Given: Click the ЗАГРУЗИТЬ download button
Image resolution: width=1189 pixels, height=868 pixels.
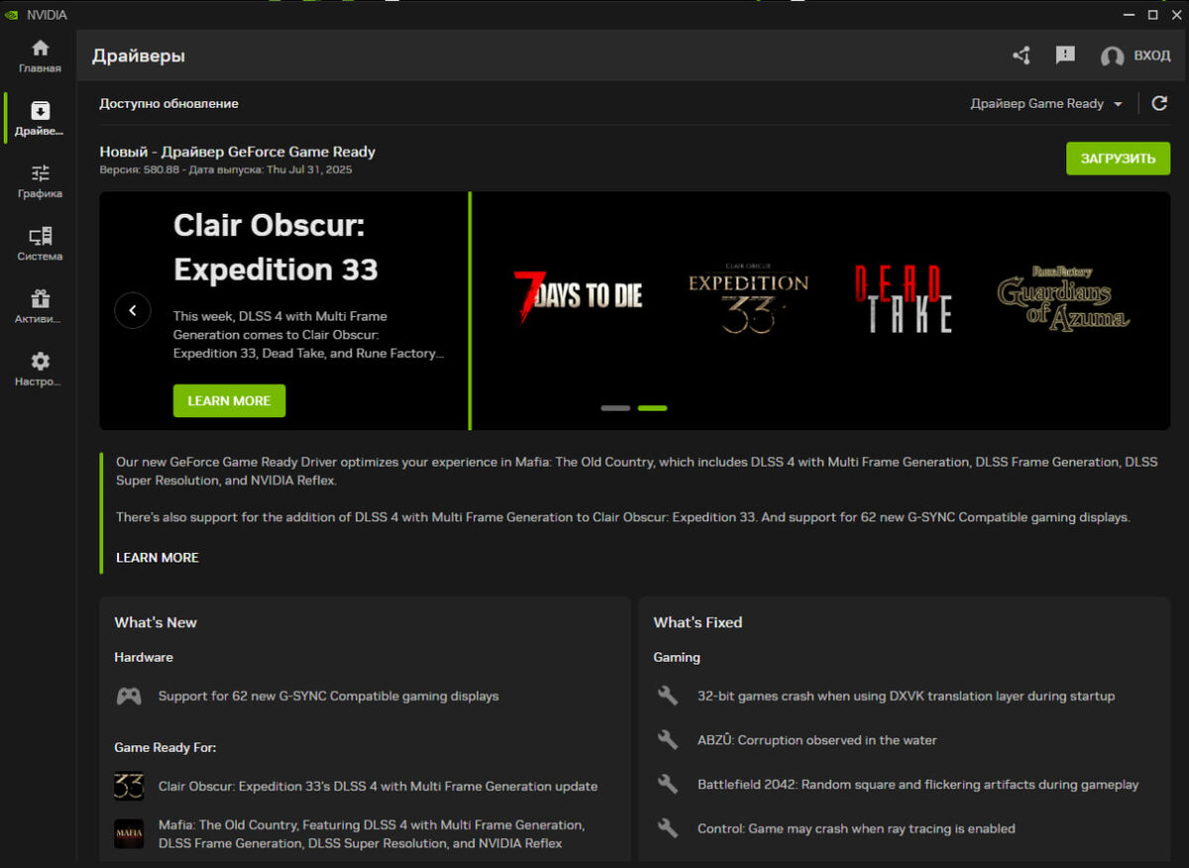Looking at the screenshot, I should point(1118,159).
